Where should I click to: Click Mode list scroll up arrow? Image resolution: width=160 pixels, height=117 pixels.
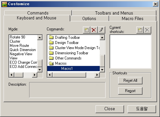pyautogui.click(x=40, y=37)
